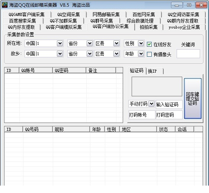Switch to QQ空间采集 tab
209x193 pixels.
pyautogui.click(x=68, y=14)
